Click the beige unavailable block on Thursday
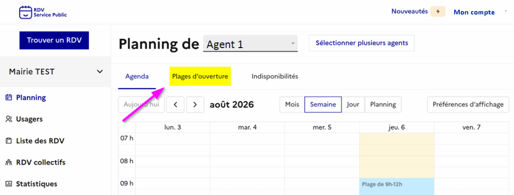This screenshot has width=514, height=195. 397,155
